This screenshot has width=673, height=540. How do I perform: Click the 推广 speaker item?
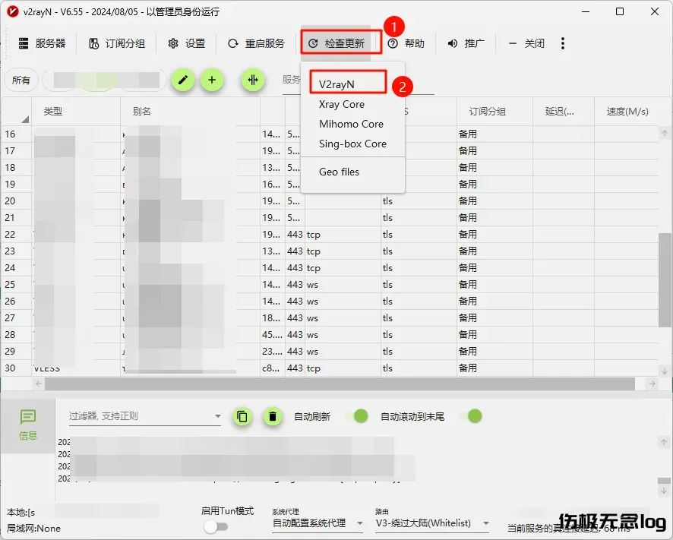466,43
